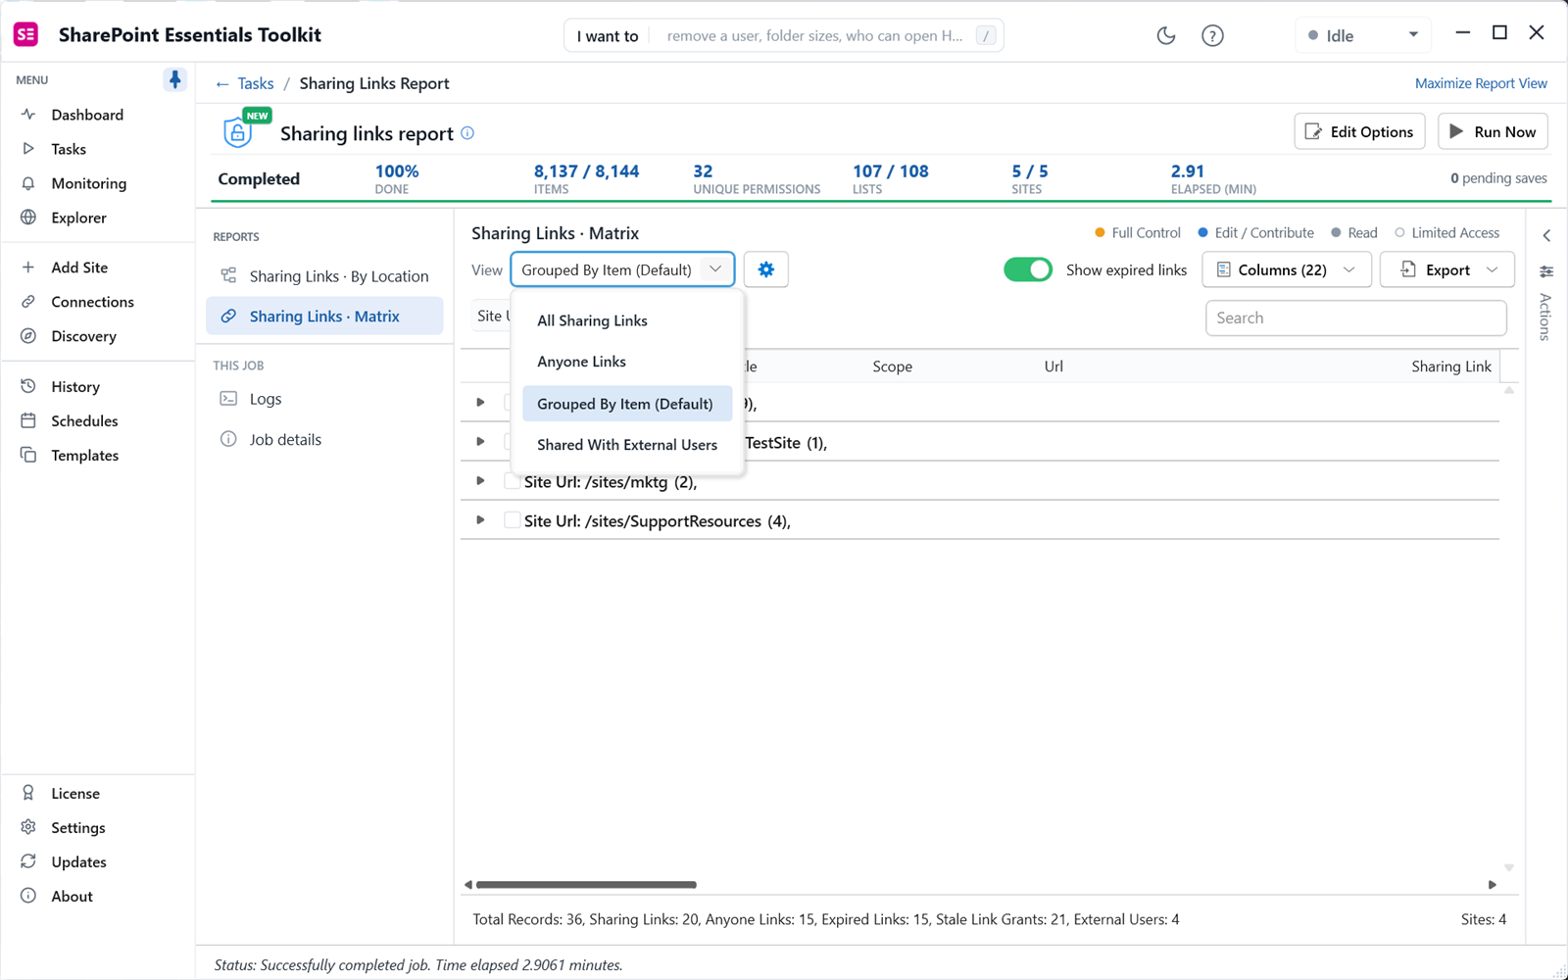Select All Sharing Links view option

point(627,320)
